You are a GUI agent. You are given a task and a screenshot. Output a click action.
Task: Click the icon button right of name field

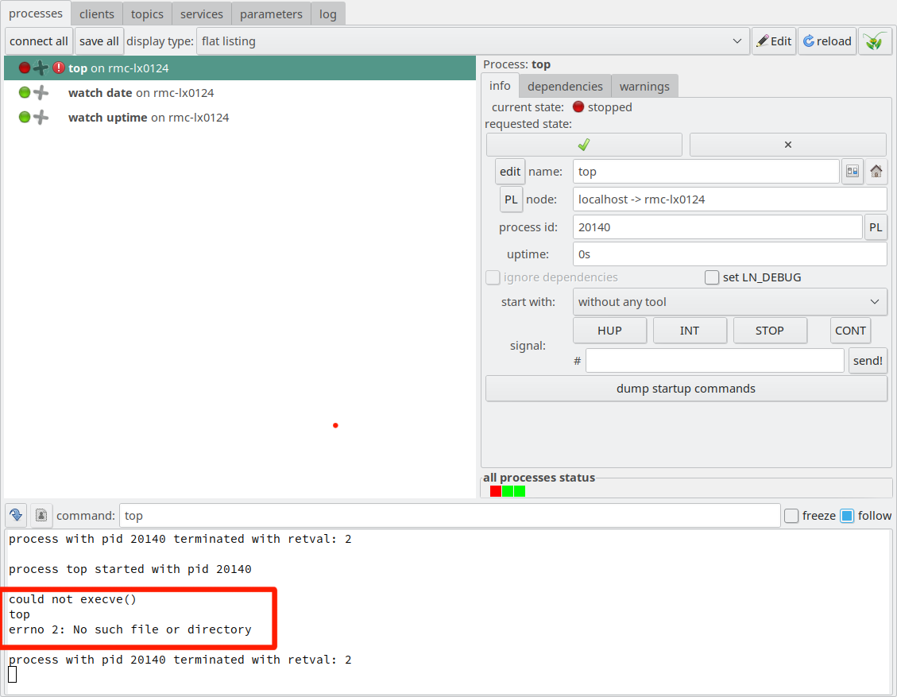pyautogui.click(x=853, y=172)
